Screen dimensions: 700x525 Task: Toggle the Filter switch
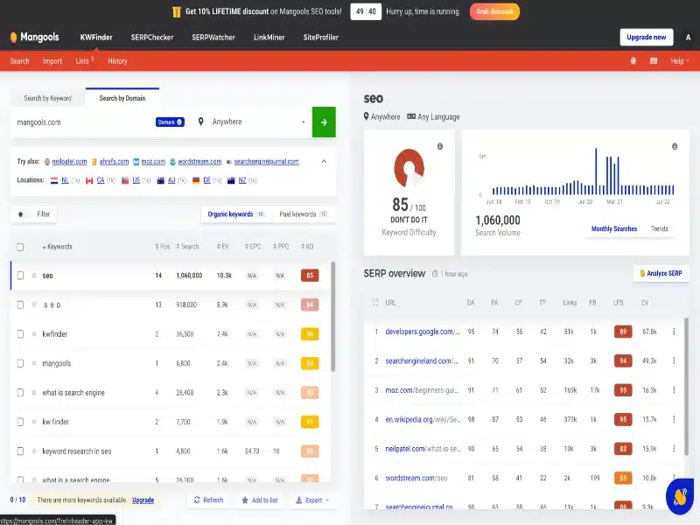click(x=23, y=214)
